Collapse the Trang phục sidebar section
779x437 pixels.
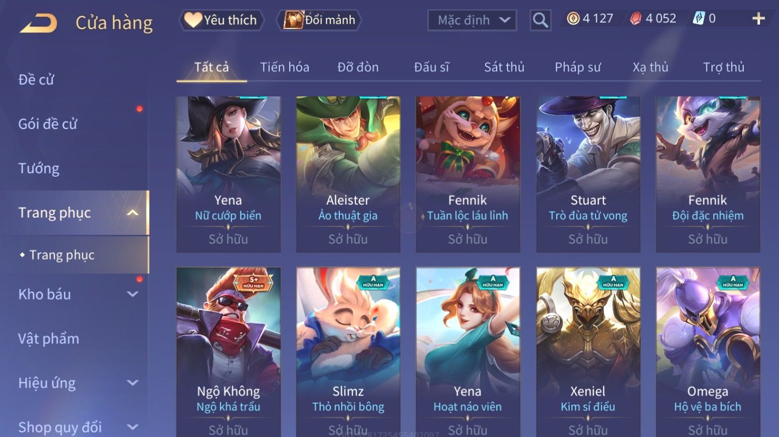pos(133,213)
